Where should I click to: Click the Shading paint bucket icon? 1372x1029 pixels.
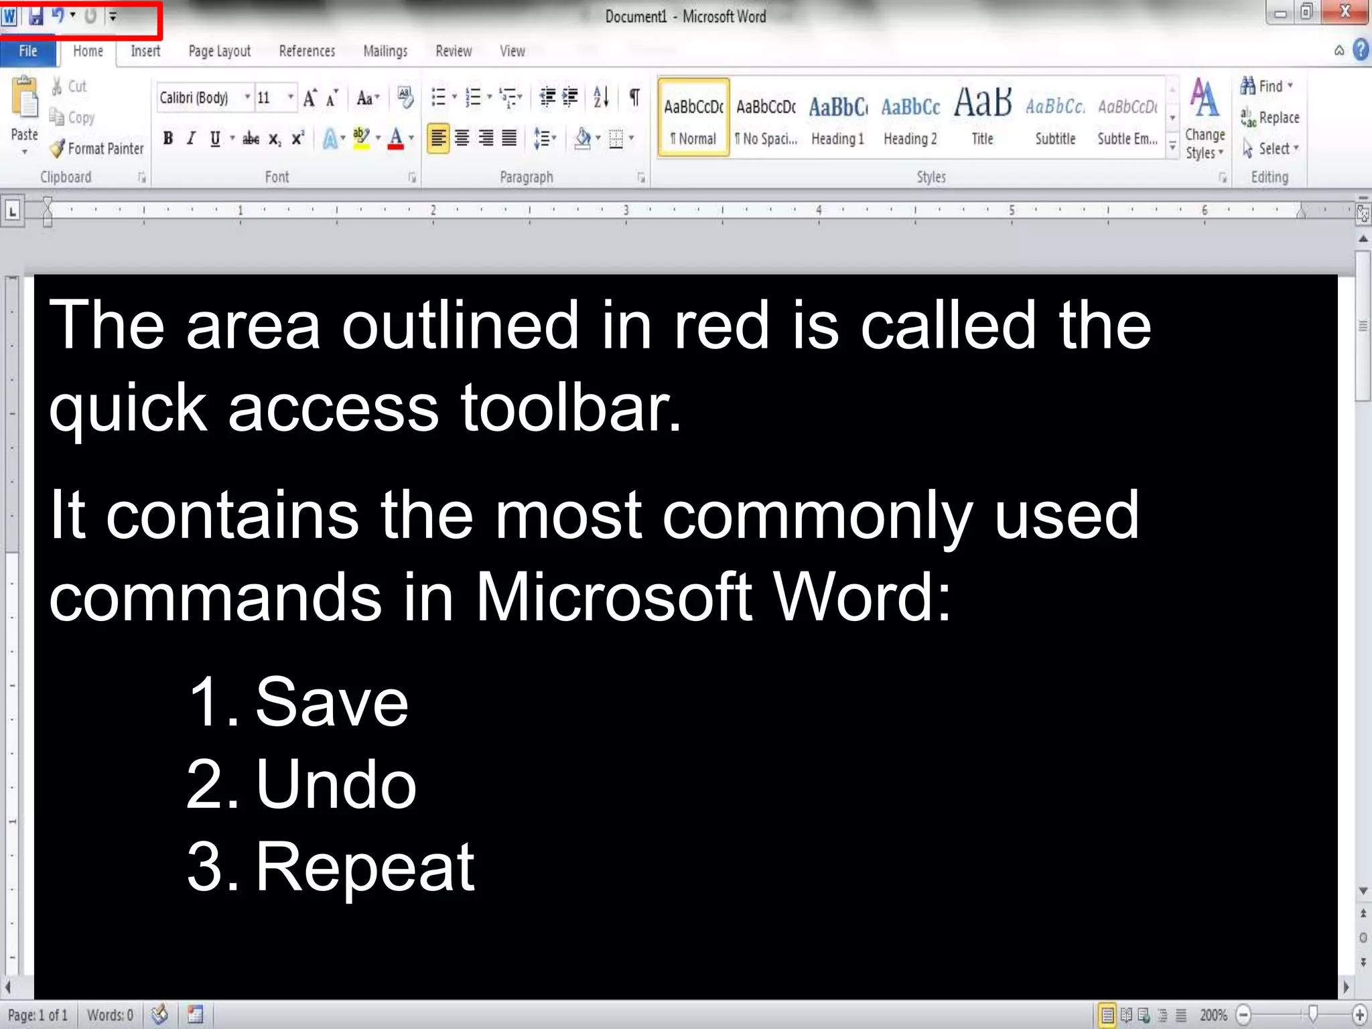tap(583, 139)
